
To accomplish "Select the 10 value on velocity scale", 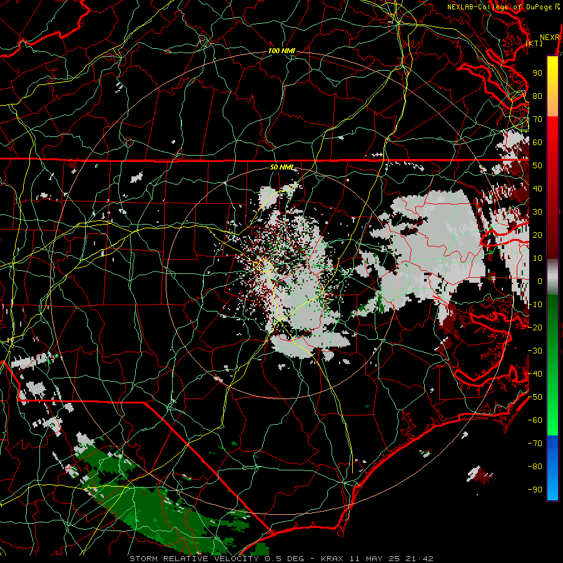I will (537, 258).
